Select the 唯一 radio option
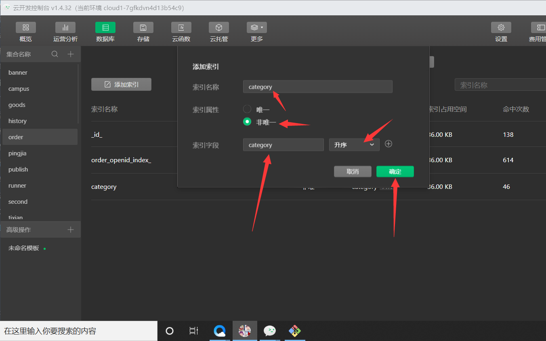 (x=247, y=109)
